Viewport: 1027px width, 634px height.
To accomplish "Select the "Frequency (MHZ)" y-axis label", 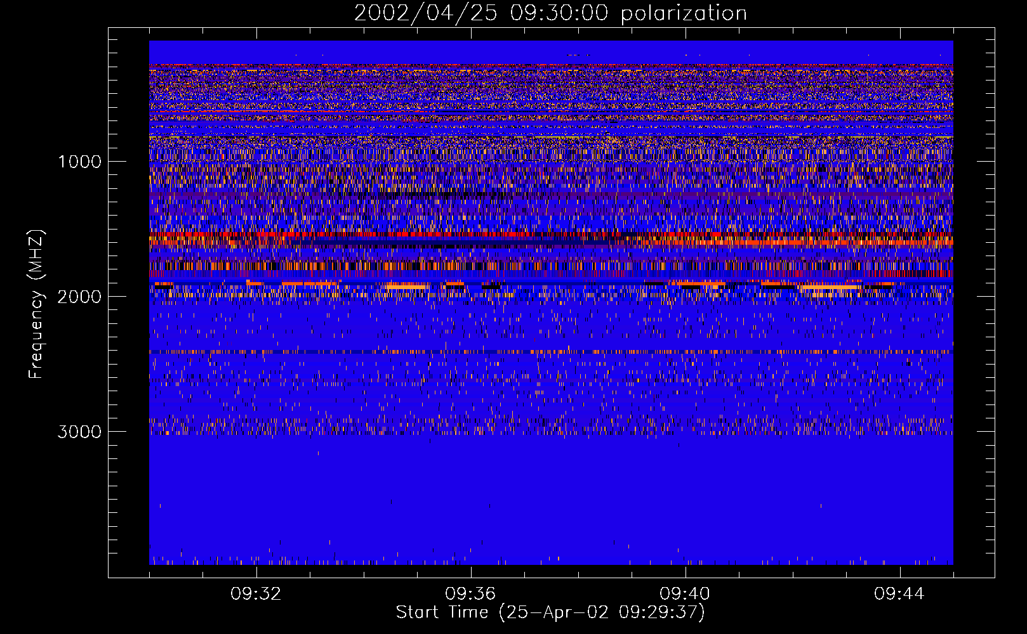I will tap(36, 304).
